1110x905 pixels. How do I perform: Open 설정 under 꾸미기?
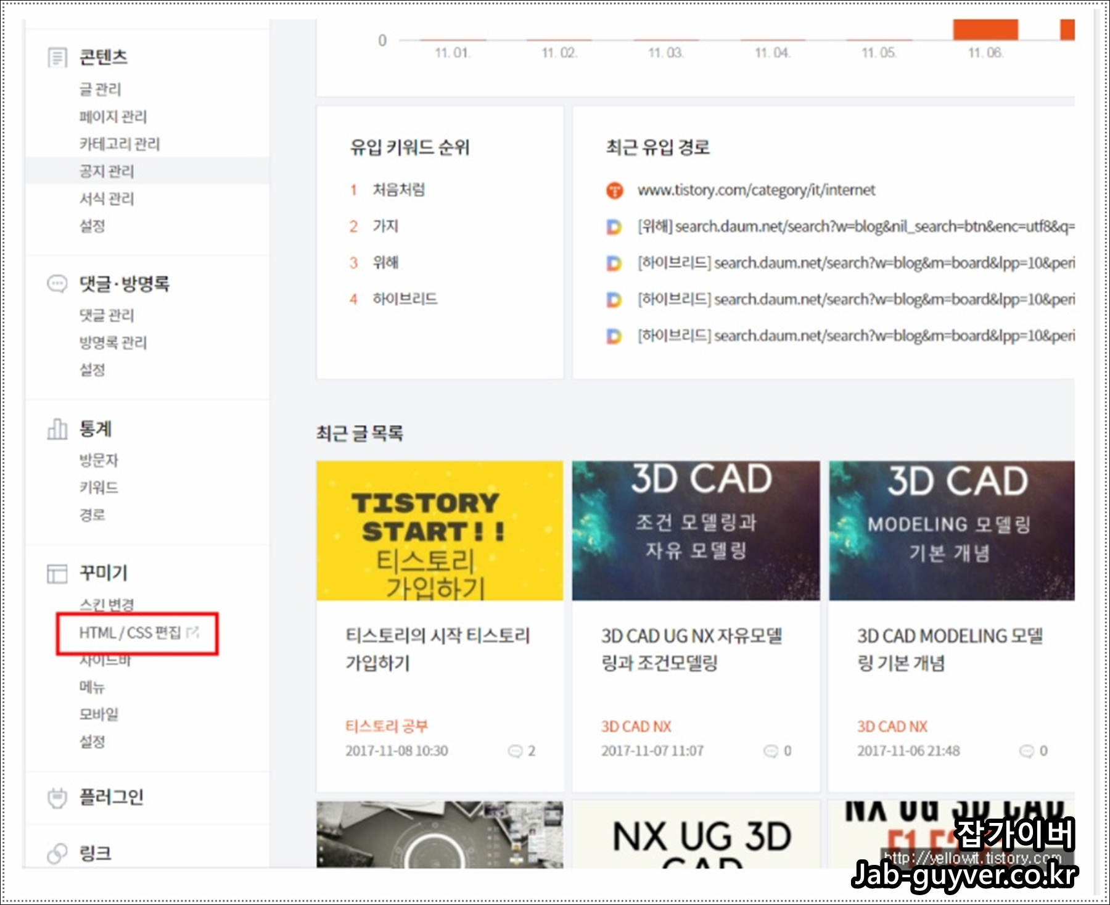click(x=92, y=741)
